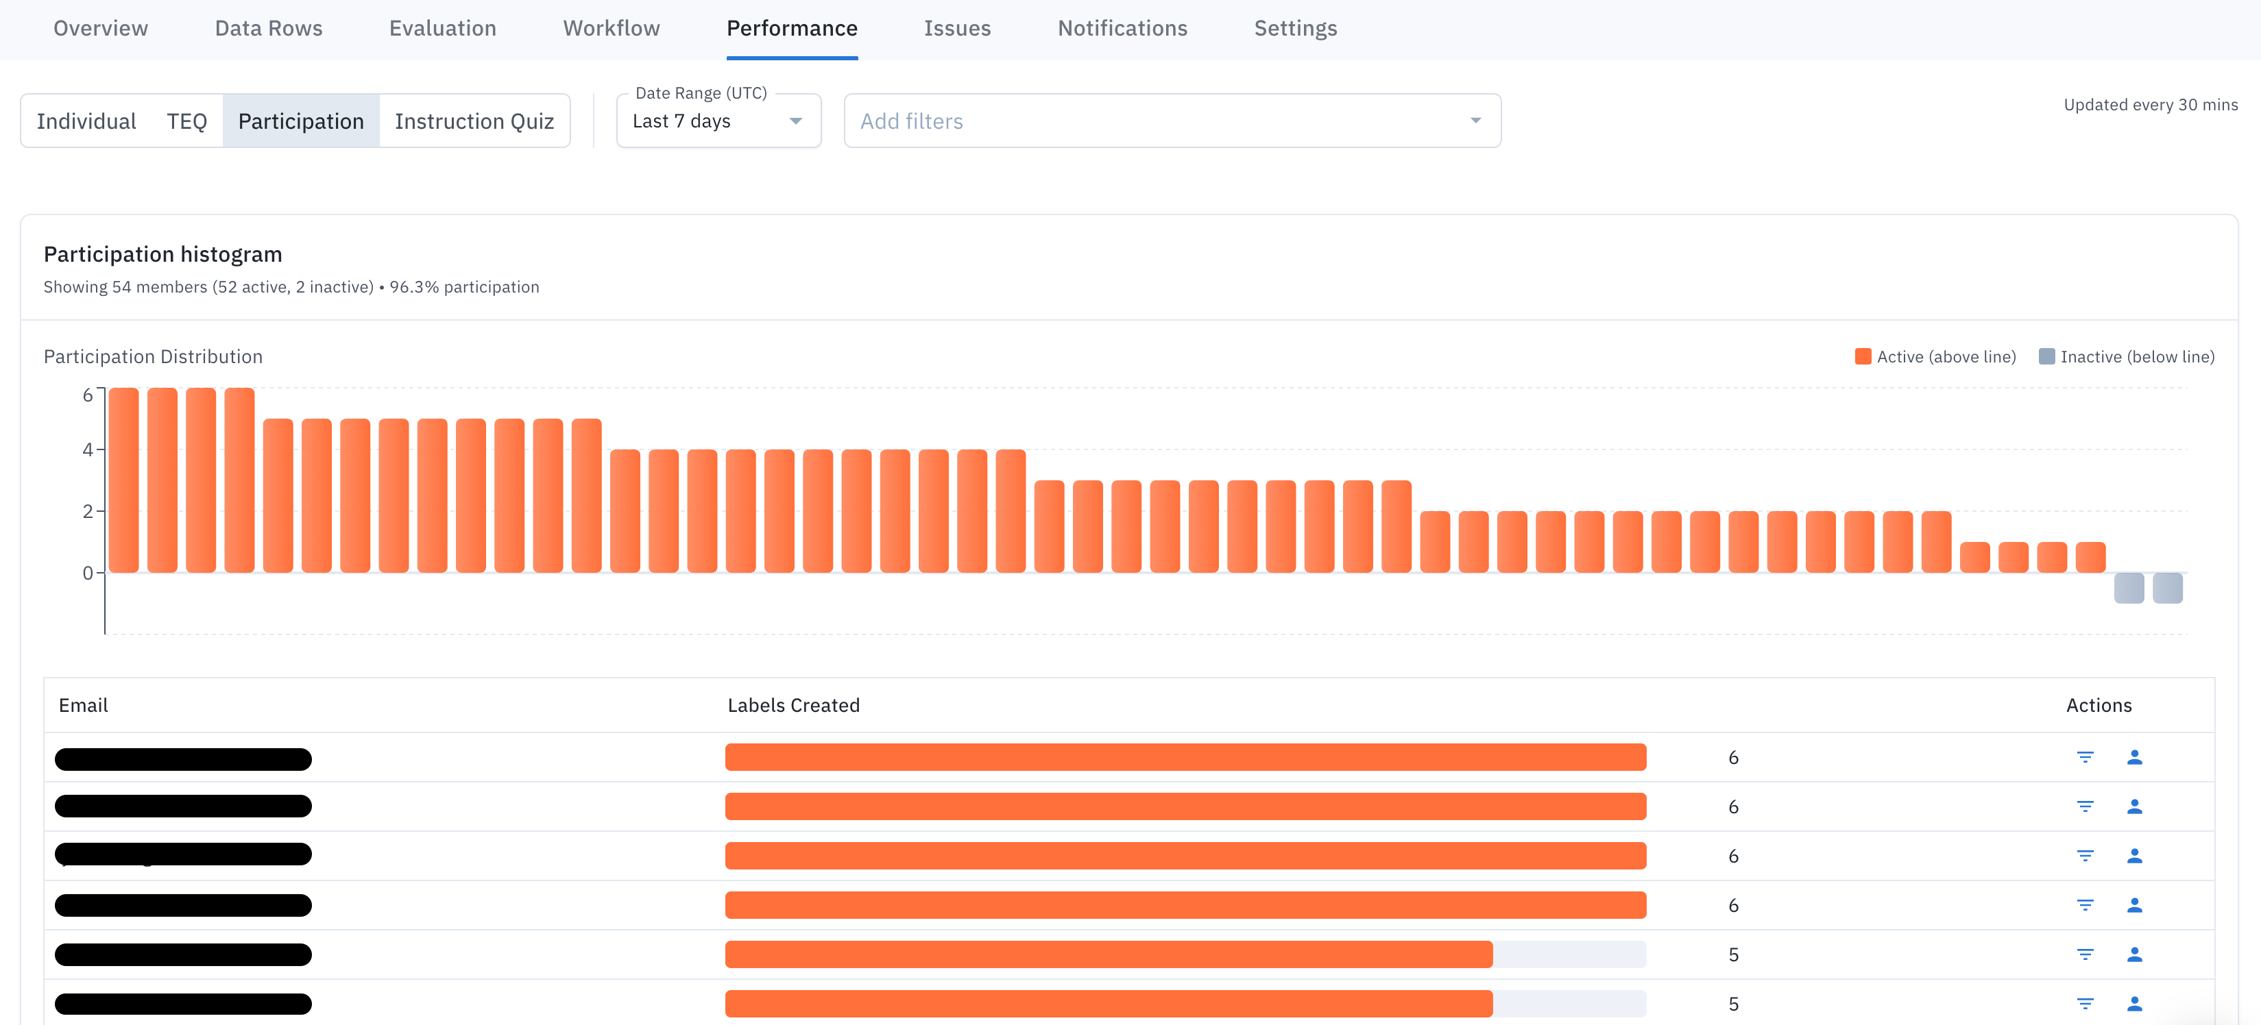
Task: Open the Settings tab
Action: [1294, 28]
